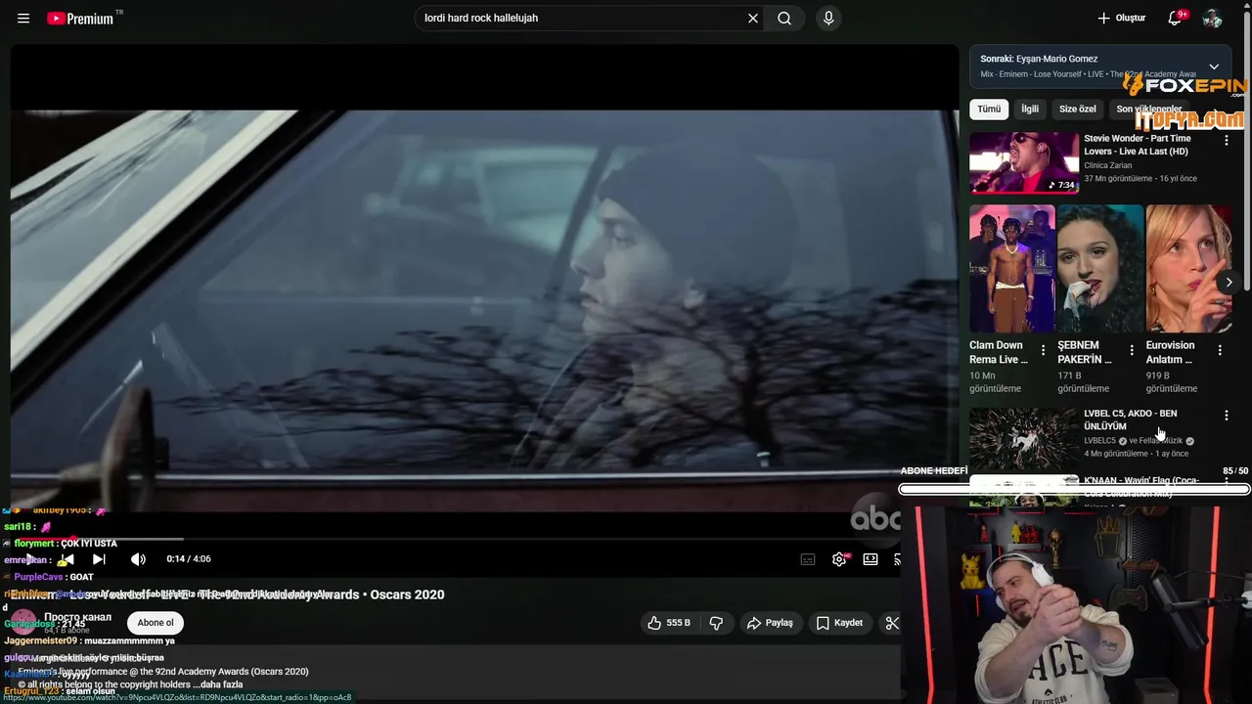Open the YouTube guide hamburger menu
This screenshot has width=1252, height=704.
(x=23, y=19)
